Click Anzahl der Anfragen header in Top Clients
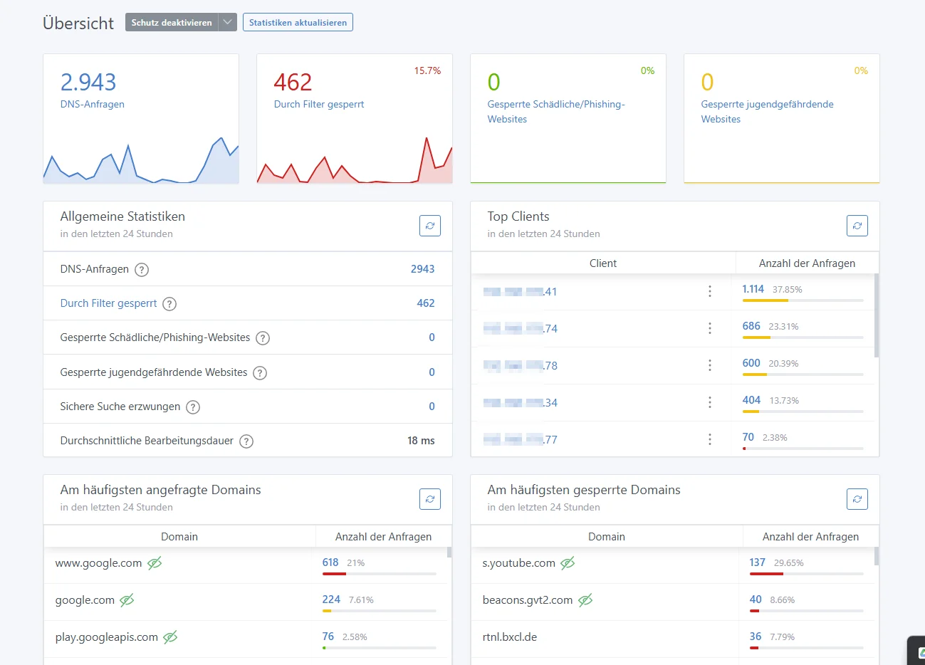Screen dimensions: 925x665 [x=807, y=263]
